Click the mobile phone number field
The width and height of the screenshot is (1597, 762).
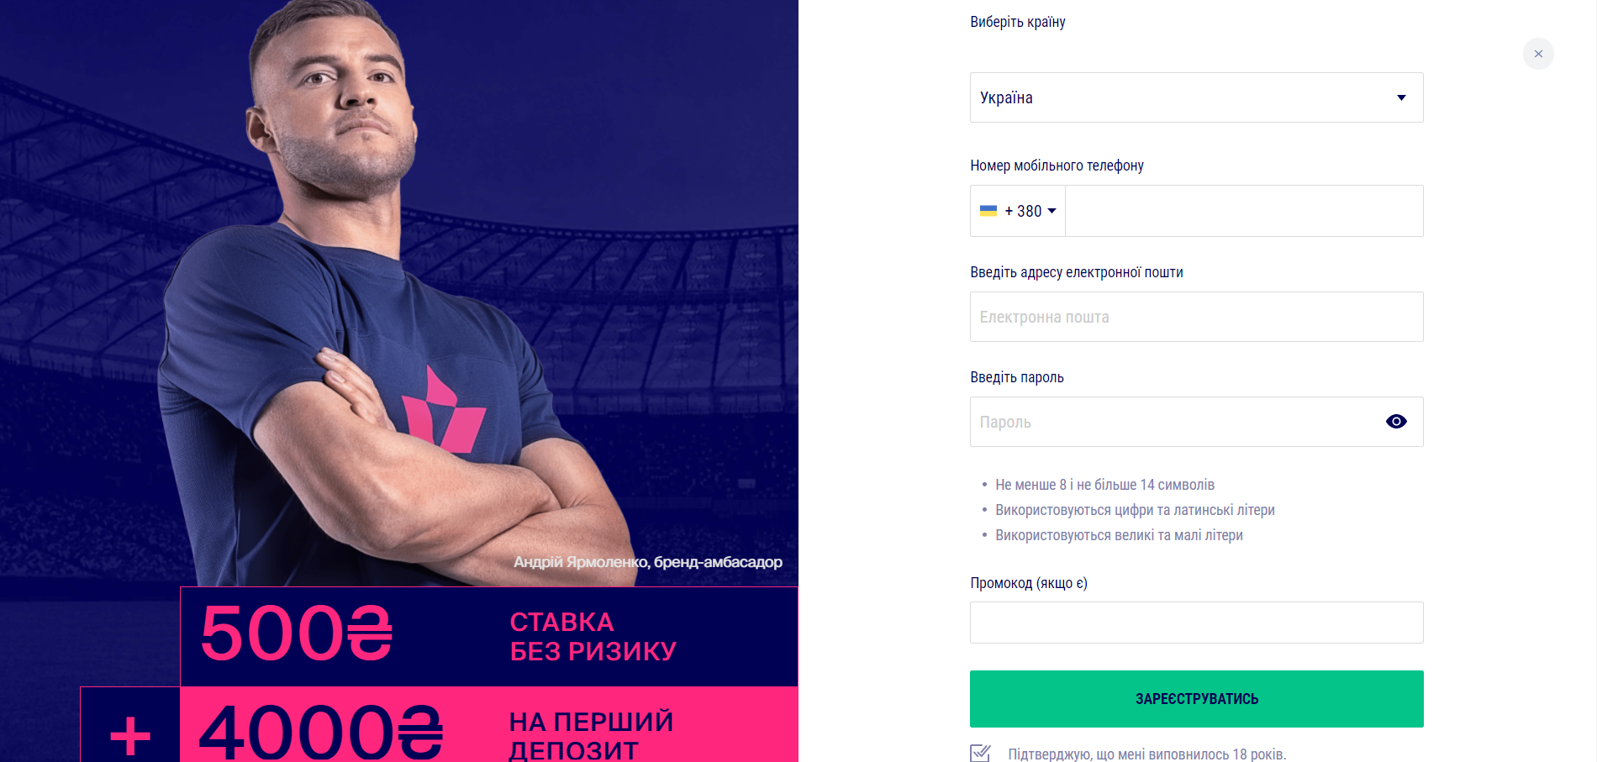(1244, 211)
